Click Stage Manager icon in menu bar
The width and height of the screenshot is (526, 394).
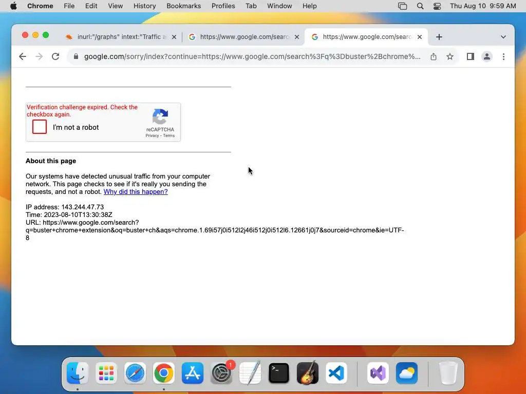click(x=403, y=6)
